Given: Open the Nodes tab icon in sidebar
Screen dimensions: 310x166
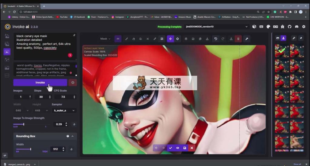Looking at the screenshot, I should 7,59.
